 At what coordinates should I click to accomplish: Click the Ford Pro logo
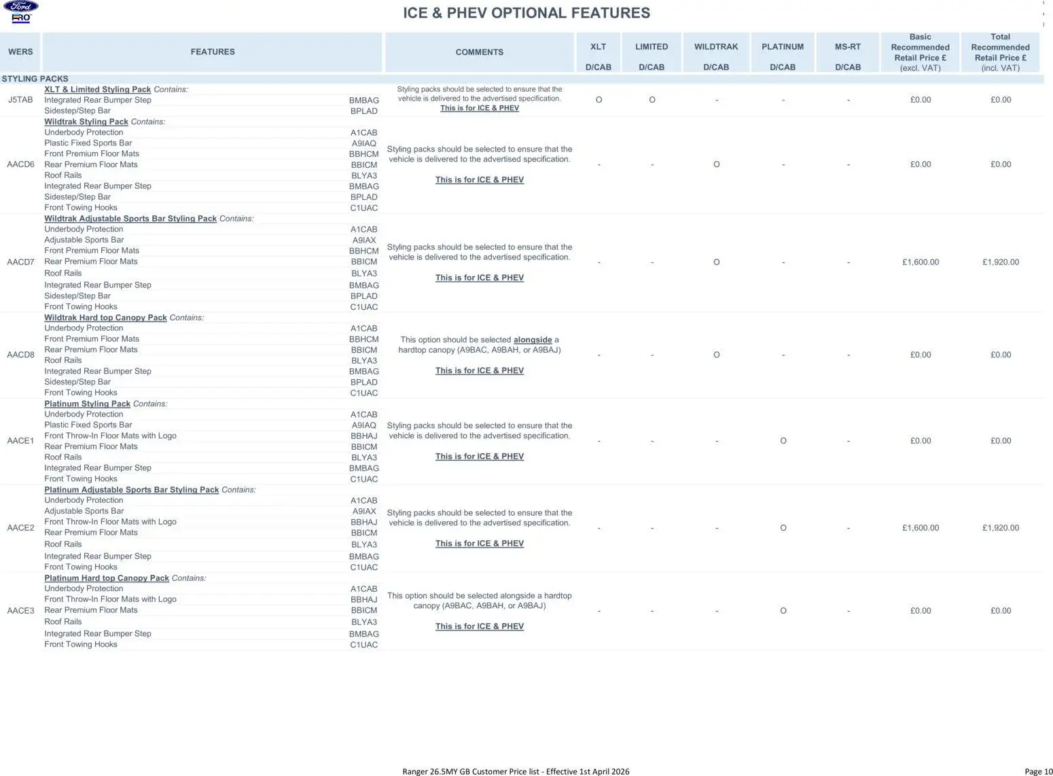tap(21, 12)
